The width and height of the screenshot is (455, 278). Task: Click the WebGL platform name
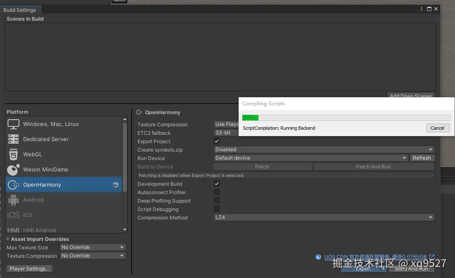point(33,154)
